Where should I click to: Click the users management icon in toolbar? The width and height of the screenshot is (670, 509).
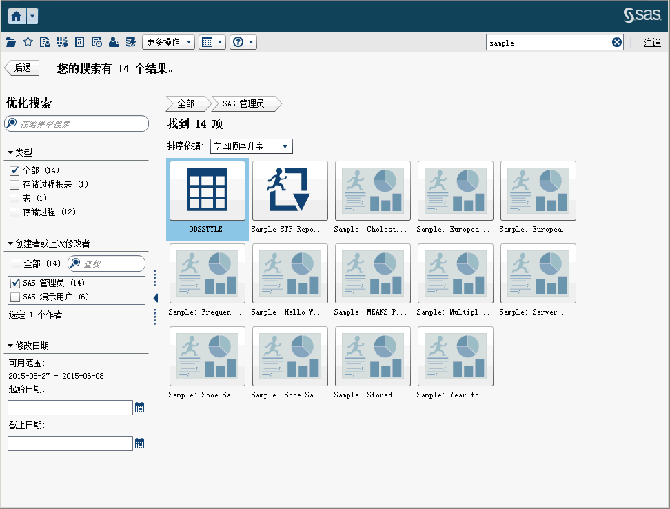point(114,42)
